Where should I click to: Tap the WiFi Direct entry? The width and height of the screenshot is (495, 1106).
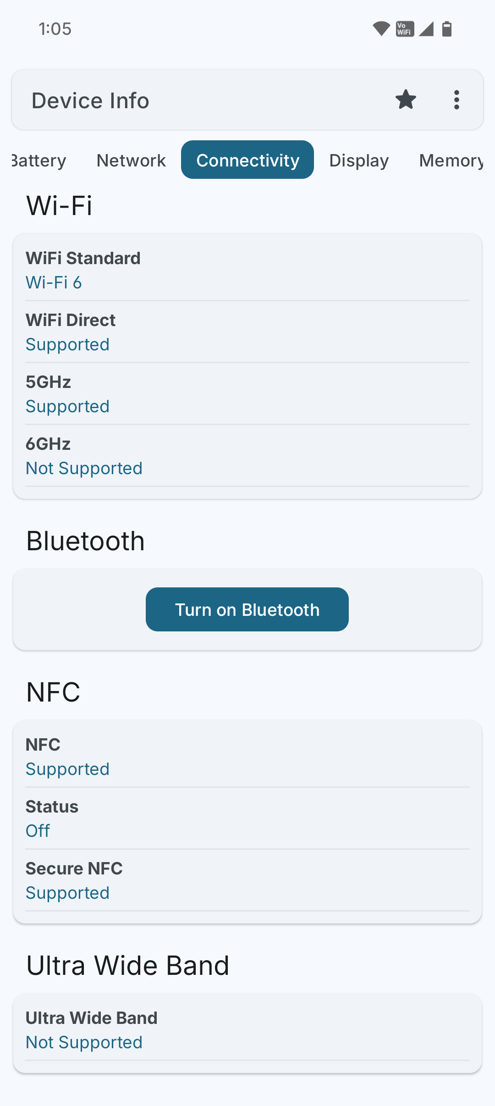[x=247, y=332]
